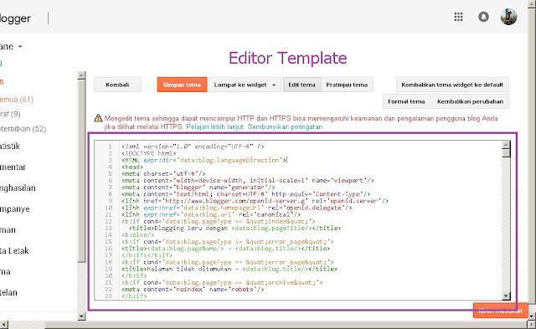Click the openid.server link href line
Image resolution: width=536 pixels, height=329 pixels.
pos(255,201)
